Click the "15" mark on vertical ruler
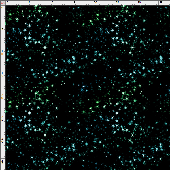Screen dimensions: 170x170 (x=2, y=75)
